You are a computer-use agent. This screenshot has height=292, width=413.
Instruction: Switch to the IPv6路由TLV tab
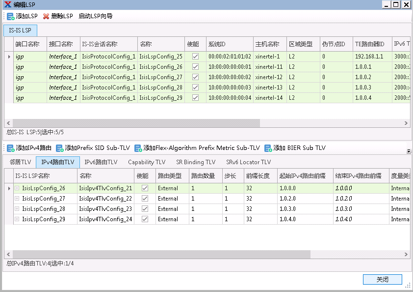tap(101, 162)
